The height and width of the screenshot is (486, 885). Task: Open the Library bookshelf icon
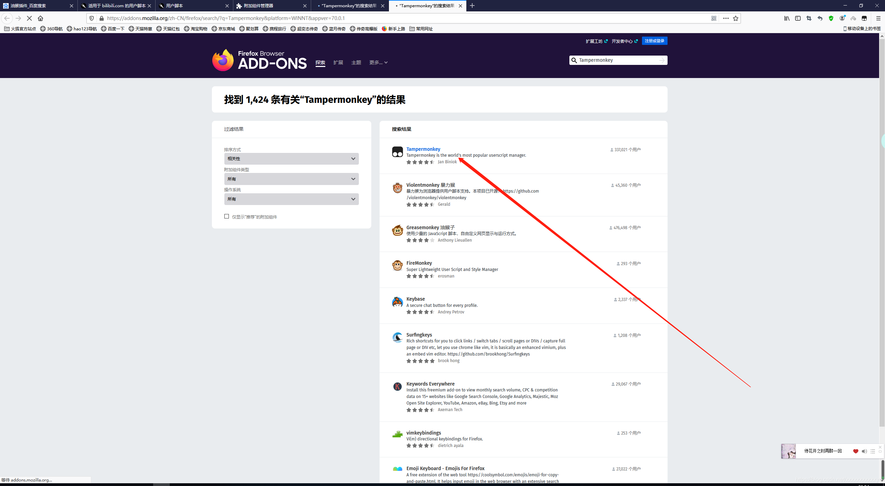[787, 18]
